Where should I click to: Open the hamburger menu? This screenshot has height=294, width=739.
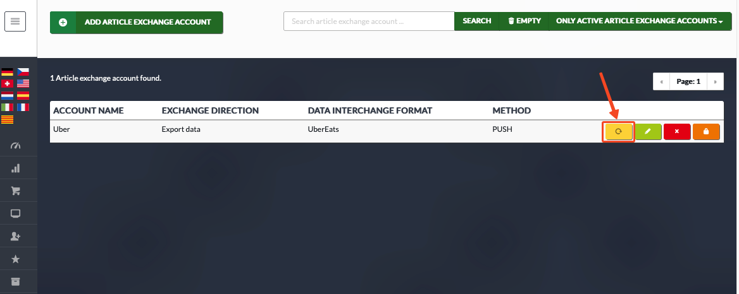[x=15, y=21]
